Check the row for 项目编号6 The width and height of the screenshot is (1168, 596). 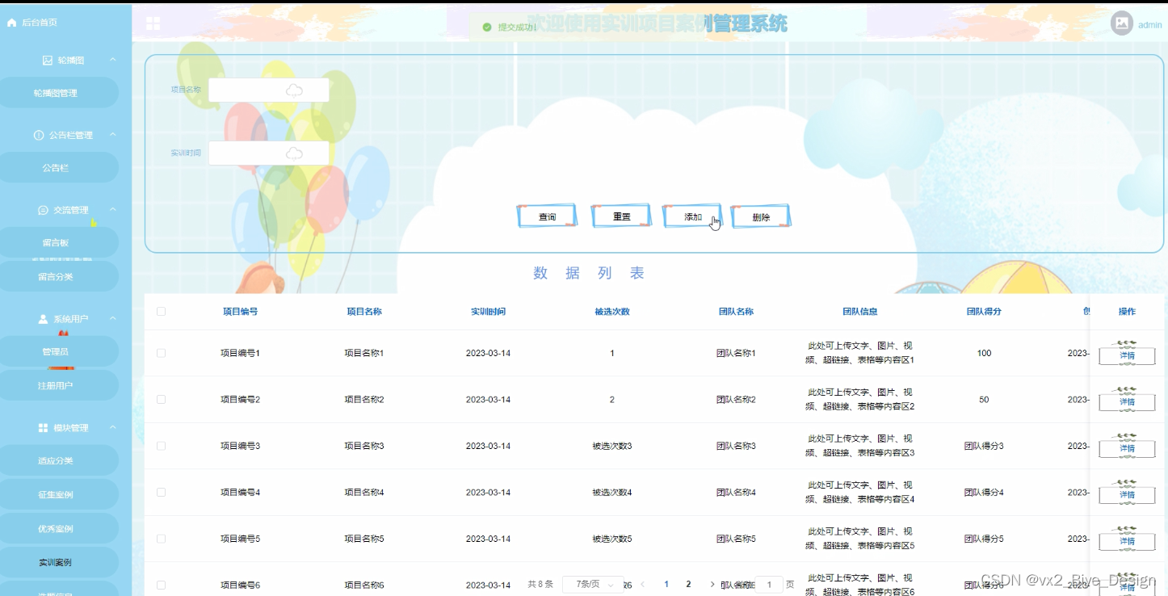click(x=161, y=585)
